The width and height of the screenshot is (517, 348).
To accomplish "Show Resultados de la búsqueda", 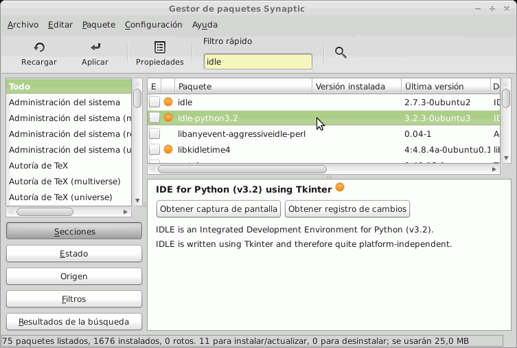I will coord(74,322).
